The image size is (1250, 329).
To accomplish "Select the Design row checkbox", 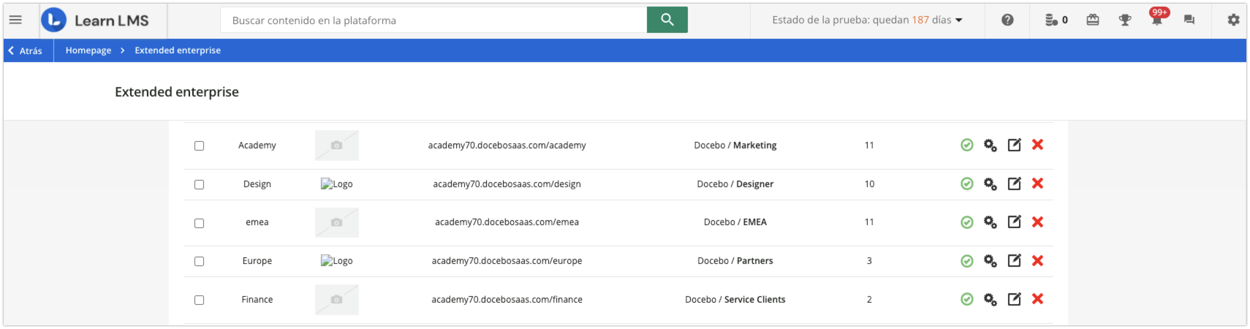I will [199, 184].
